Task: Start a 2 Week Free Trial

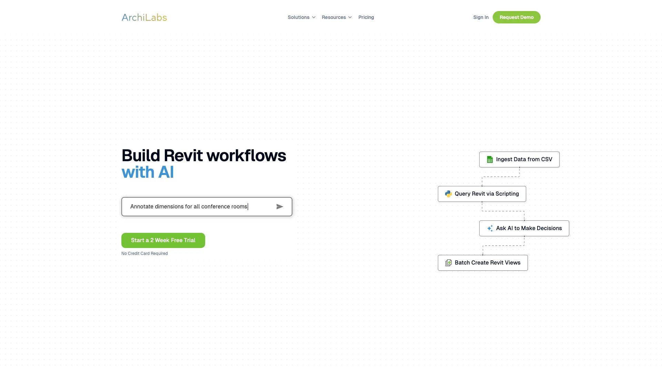Action: coord(163,240)
